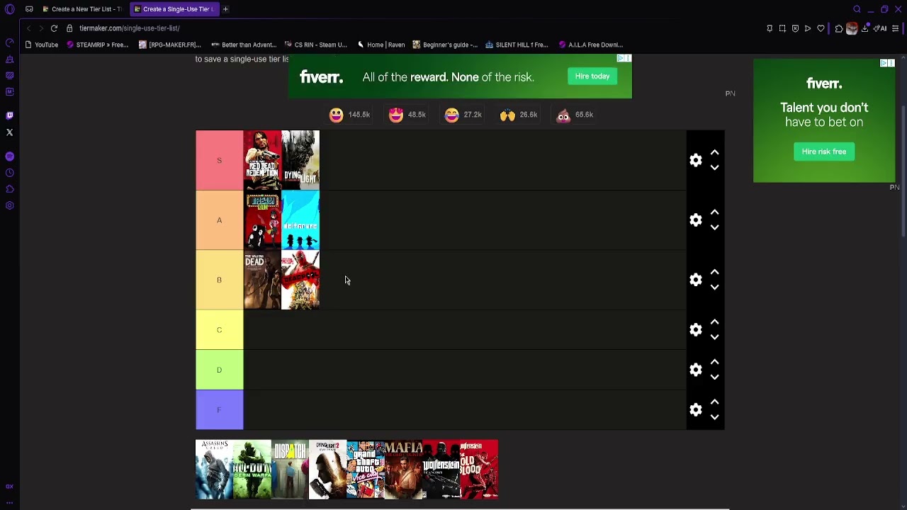This screenshot has height=510, width=907.
Task: Move A tier row up
Action: 714,212
